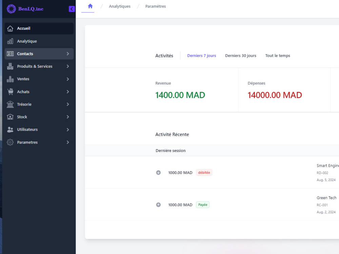Expand the Parametres chevron
The height and width of the screenshot is (254, 339).
point(68,142)
